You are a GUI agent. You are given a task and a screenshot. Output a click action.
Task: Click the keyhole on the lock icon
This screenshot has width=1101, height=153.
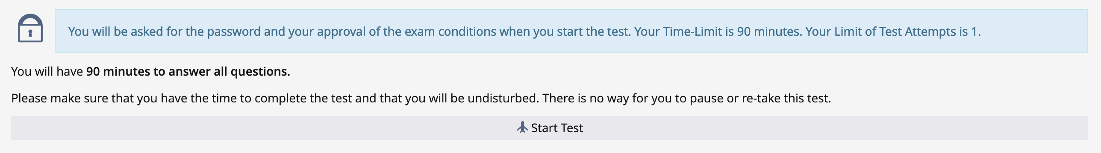pos(30,33)
